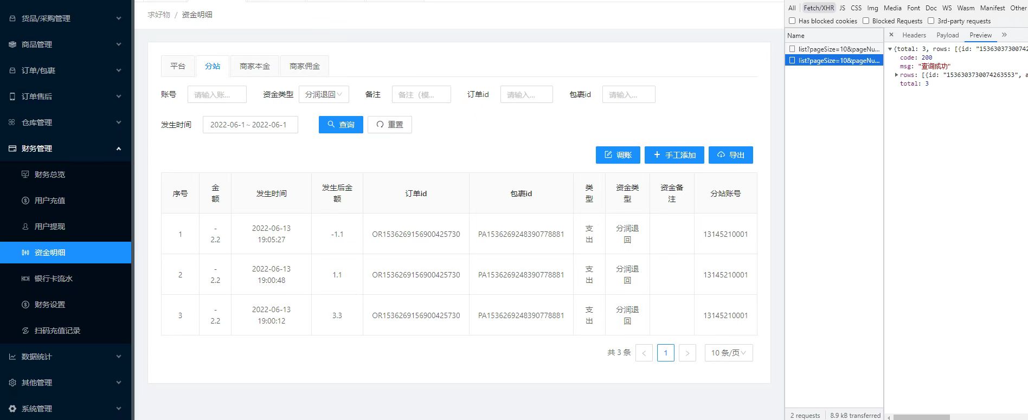1028x420 pixels.
Task: Click the cloud upload icon in the 导出 button
Action: pos(721,154)
